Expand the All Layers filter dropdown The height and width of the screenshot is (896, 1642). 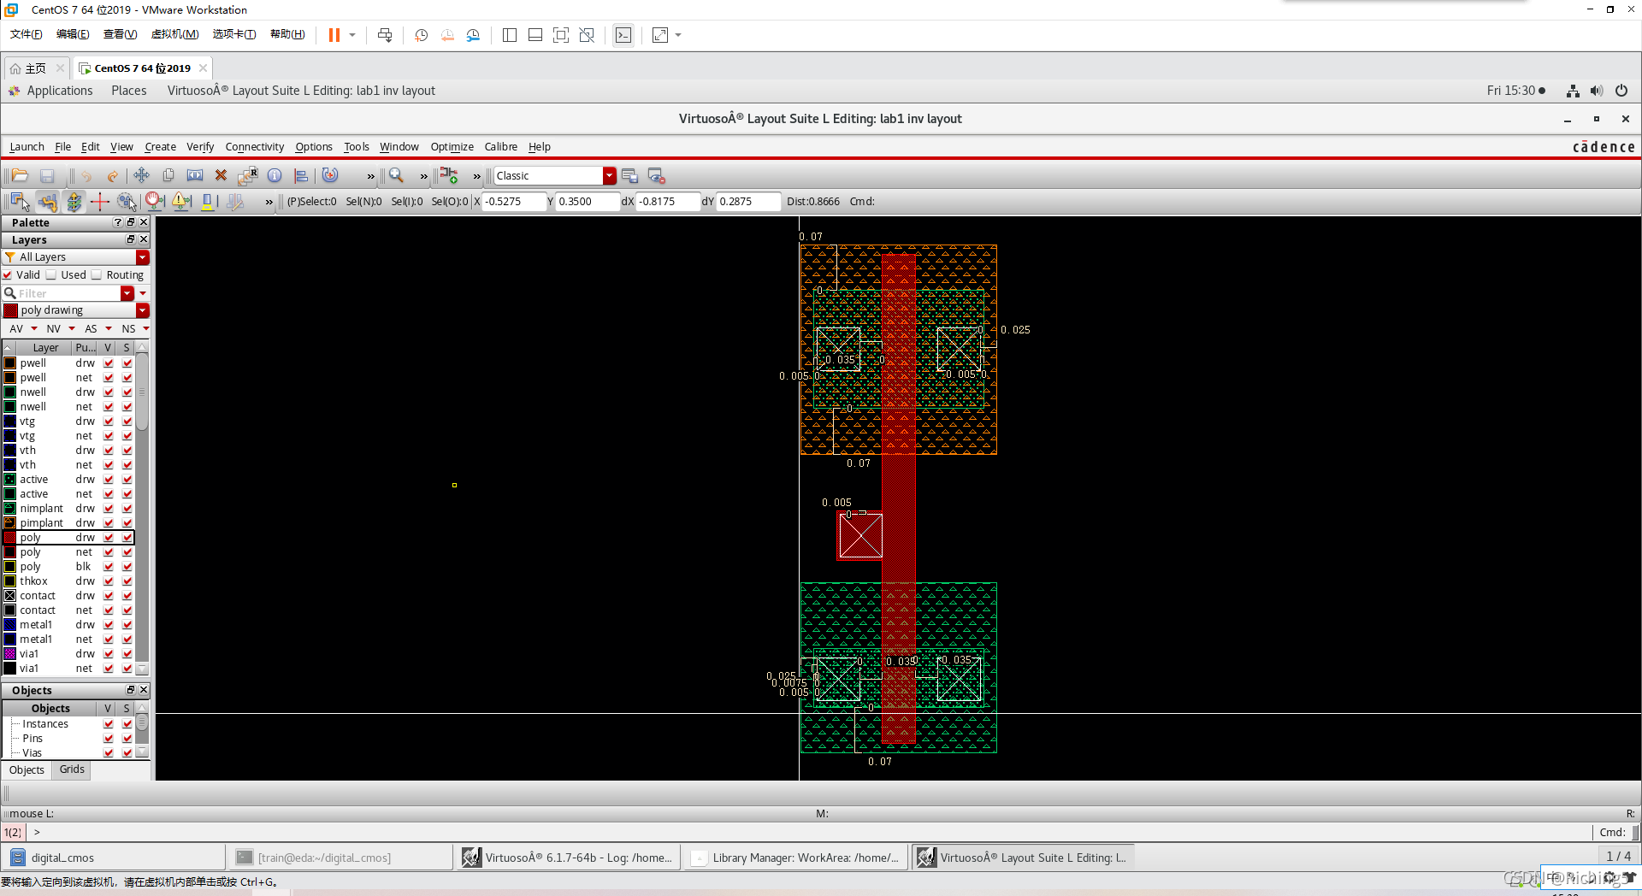pyautogui.click(x=143, y=257)
